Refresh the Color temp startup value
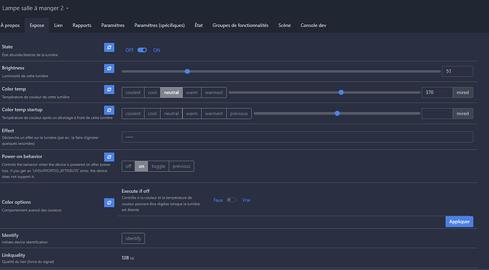This screenshot has width=489, height=270. (109, 110)
